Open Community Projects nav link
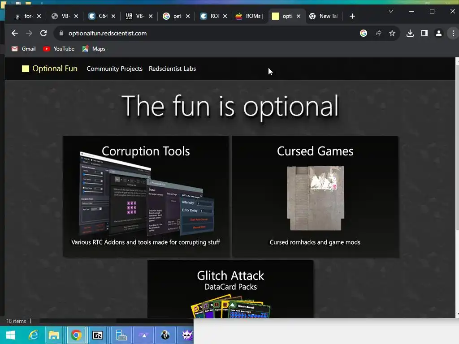The image size is (459, 344). click(x=114, y=69)
